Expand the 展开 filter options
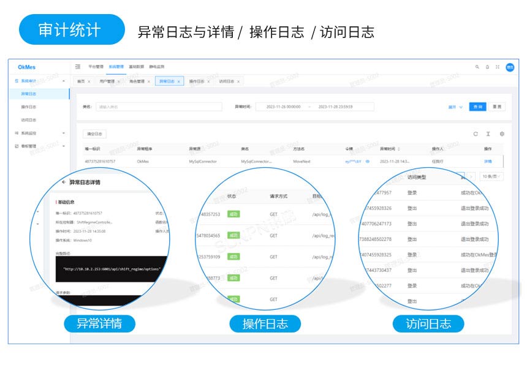527x376 pixels. [455, 107]
